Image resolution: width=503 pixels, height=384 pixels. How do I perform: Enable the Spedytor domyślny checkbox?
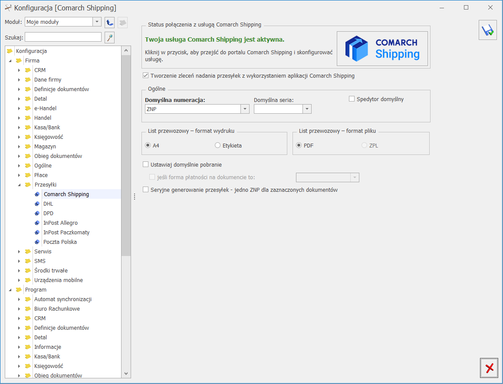(x=352, y=99)
